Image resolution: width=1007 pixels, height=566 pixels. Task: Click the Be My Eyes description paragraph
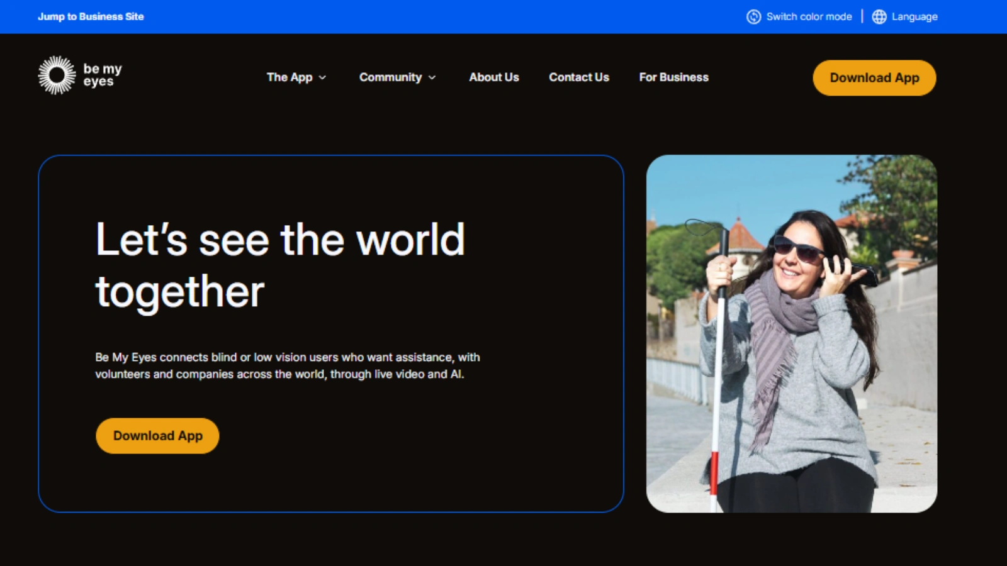[287, 365]
